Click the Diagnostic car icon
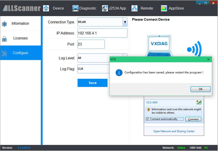Viewport: 218px width, 151px height. (x=75, y=8)
